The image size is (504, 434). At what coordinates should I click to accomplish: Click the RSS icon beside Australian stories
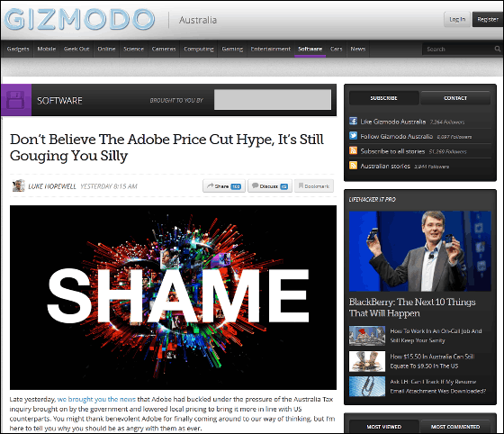(x=353, y=166)
